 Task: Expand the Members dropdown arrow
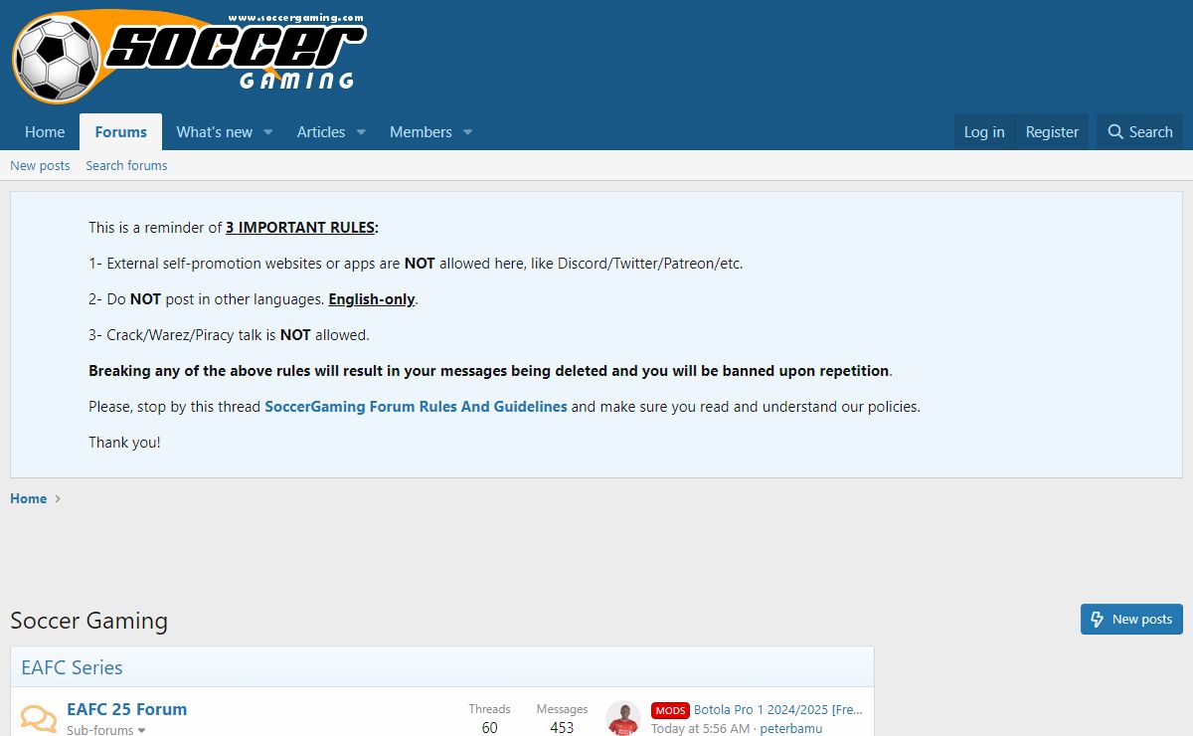[x=467, y=132]
